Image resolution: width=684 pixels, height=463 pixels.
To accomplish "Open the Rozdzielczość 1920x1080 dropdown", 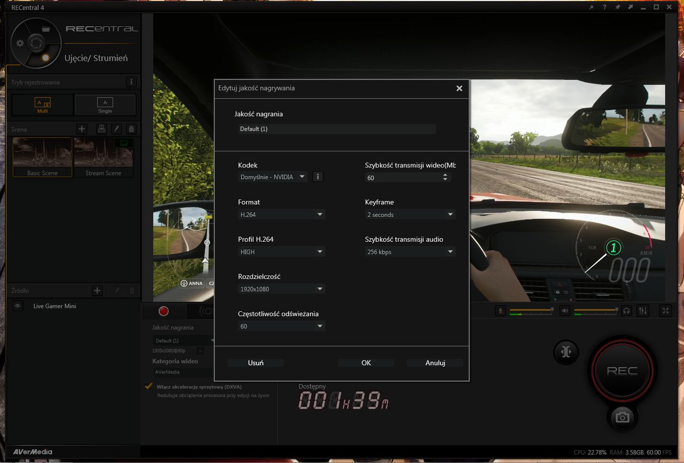I will click(282, 289).
